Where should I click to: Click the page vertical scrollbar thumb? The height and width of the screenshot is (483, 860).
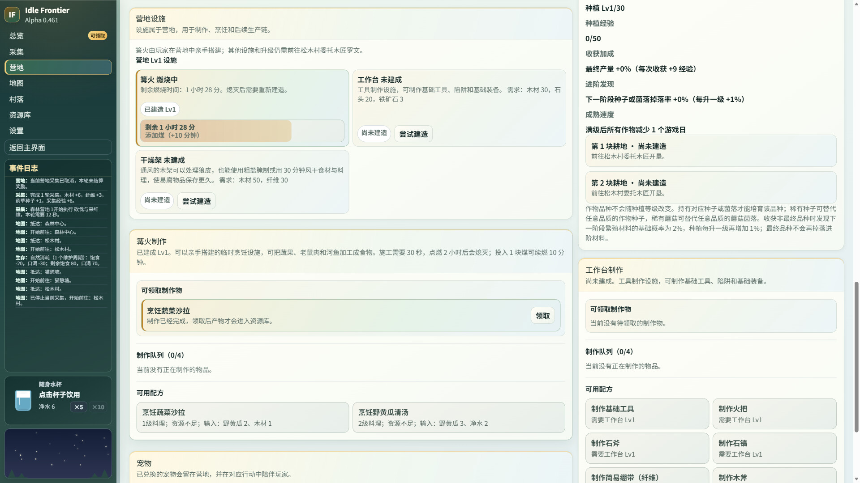click(x=856, y=357)
